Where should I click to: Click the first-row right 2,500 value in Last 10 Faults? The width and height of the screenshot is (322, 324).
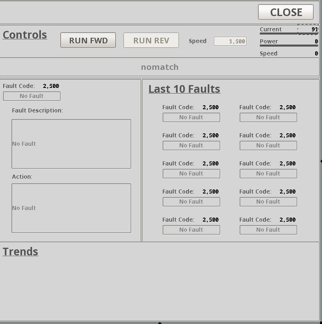coord(288,107)
